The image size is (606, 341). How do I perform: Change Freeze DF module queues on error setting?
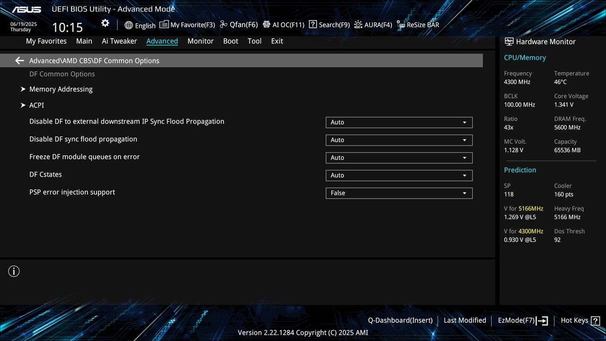(x=399, y=157)
